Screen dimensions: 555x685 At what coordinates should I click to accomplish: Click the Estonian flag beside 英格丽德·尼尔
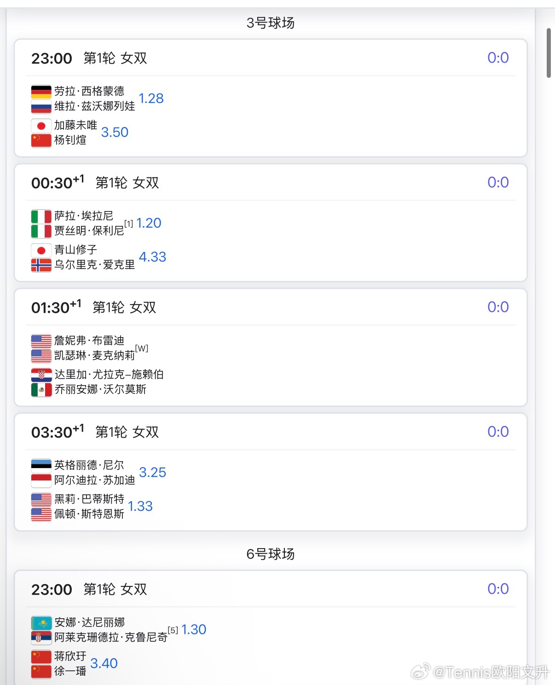click(41, 465)
